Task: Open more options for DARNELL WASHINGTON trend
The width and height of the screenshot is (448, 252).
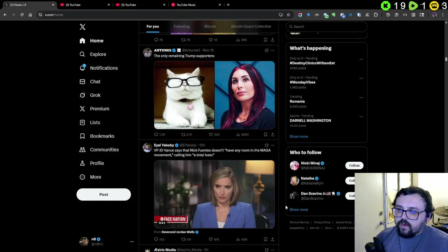Action: [361, 117]
